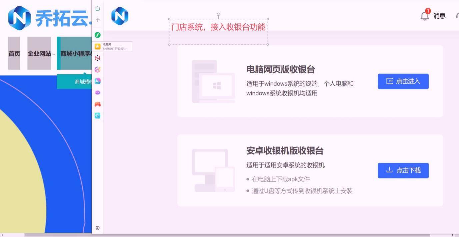Viewport: 459px width, 237px height.
Task: Open the blue square AI icon
Action: [x=97, y=81]
